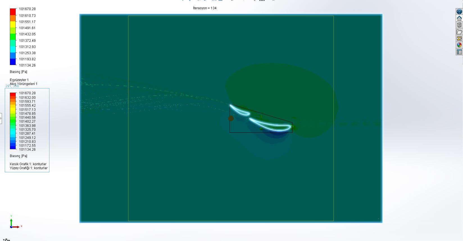
Task: Click the red swatch on top legend
Action: pos(13,12)
